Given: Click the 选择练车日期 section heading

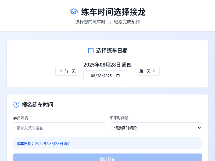Looking at the screenshot, I should [x=112, y=51].
